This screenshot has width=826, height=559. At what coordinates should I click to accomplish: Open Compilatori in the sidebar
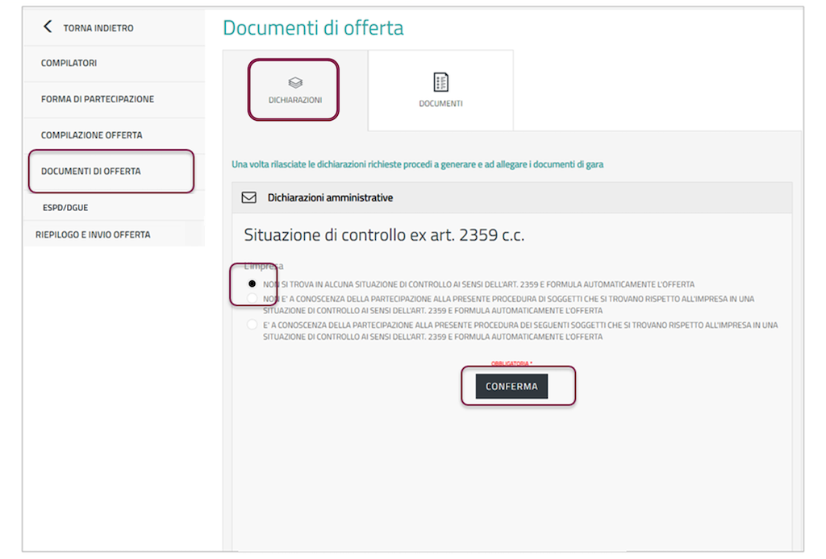pyautogui.click(x=69, y=63)
